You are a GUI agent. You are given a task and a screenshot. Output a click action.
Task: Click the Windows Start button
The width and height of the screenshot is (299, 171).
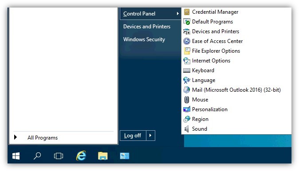coord(16,156)
